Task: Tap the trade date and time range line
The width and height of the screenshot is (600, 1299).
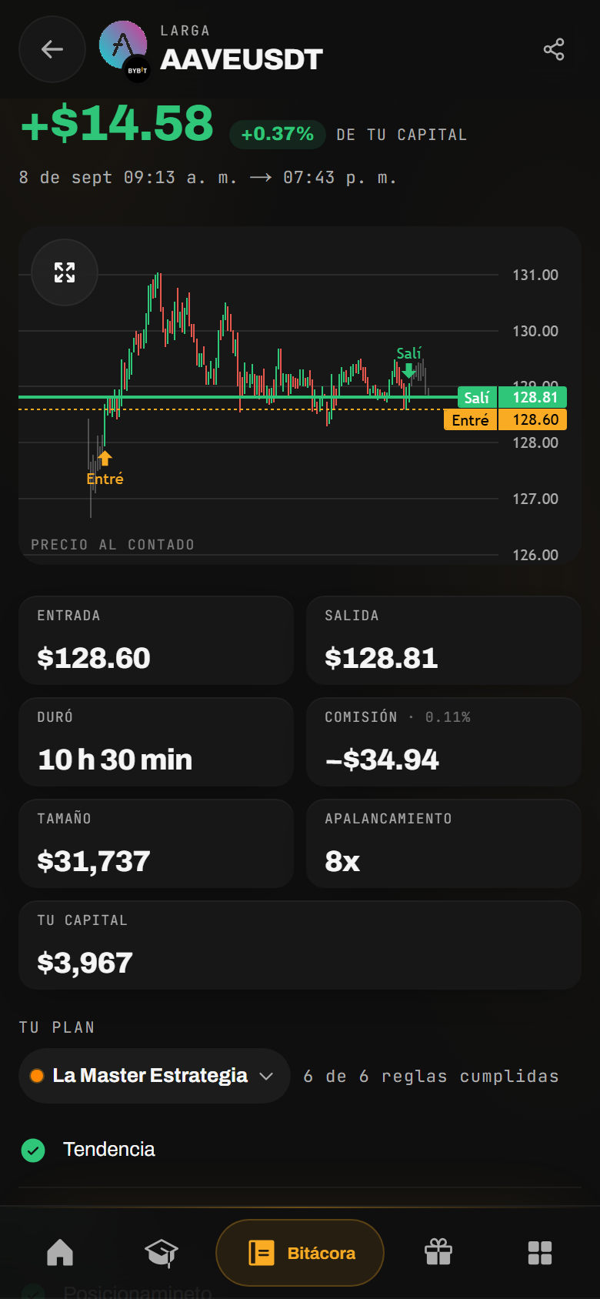Action: pyautogui.click(x=208, y=178)
